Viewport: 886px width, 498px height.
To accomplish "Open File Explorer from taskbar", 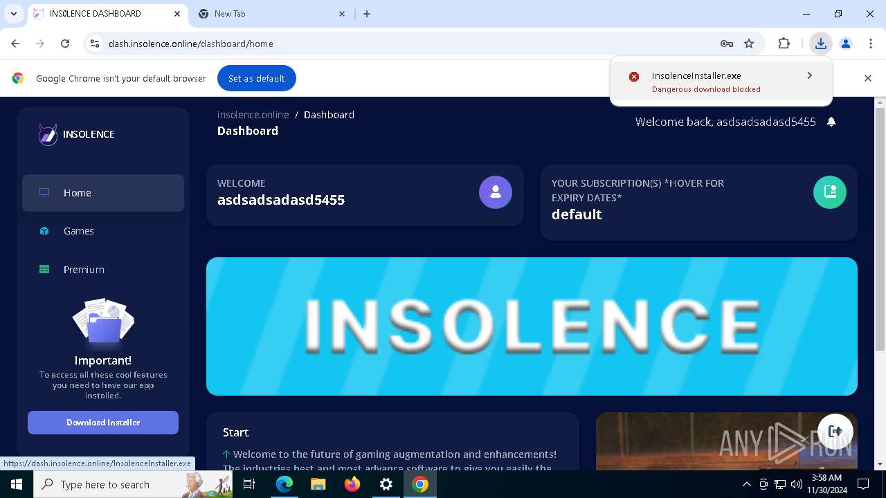I will coord(318,484).
